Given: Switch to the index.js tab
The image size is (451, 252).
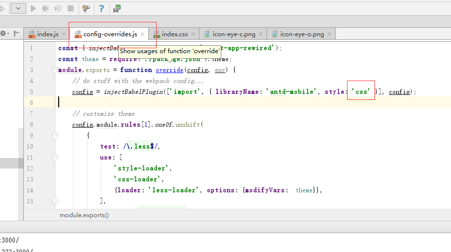Looking at the screenshot, I should coord(48,34).
